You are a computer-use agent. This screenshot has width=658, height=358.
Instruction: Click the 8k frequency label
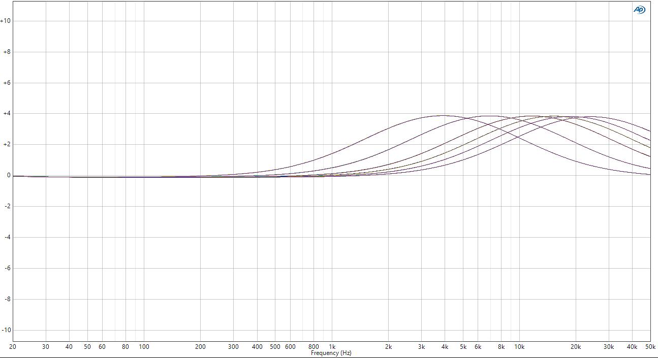501,347
